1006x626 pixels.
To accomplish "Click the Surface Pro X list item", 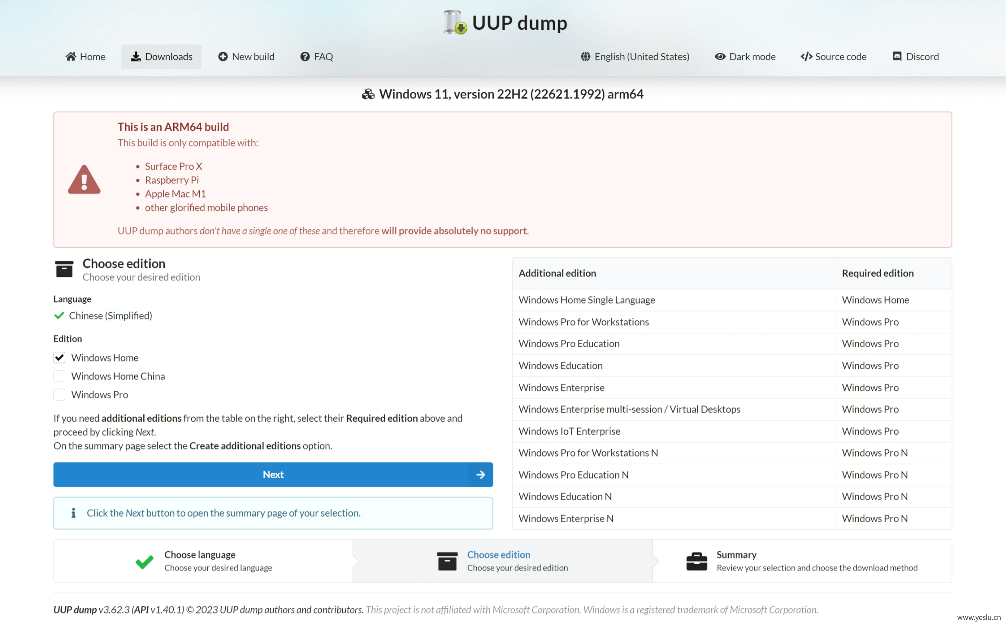I will [173, 166].
